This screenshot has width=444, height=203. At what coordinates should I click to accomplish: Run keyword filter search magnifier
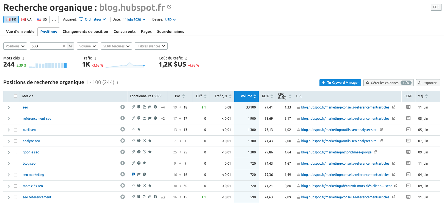[x=71, y=46]
